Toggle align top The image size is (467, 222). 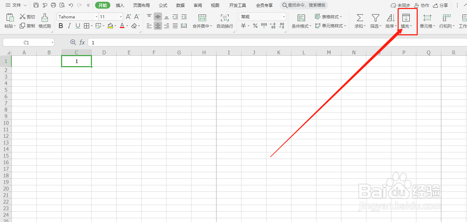[x=149, y=17]
